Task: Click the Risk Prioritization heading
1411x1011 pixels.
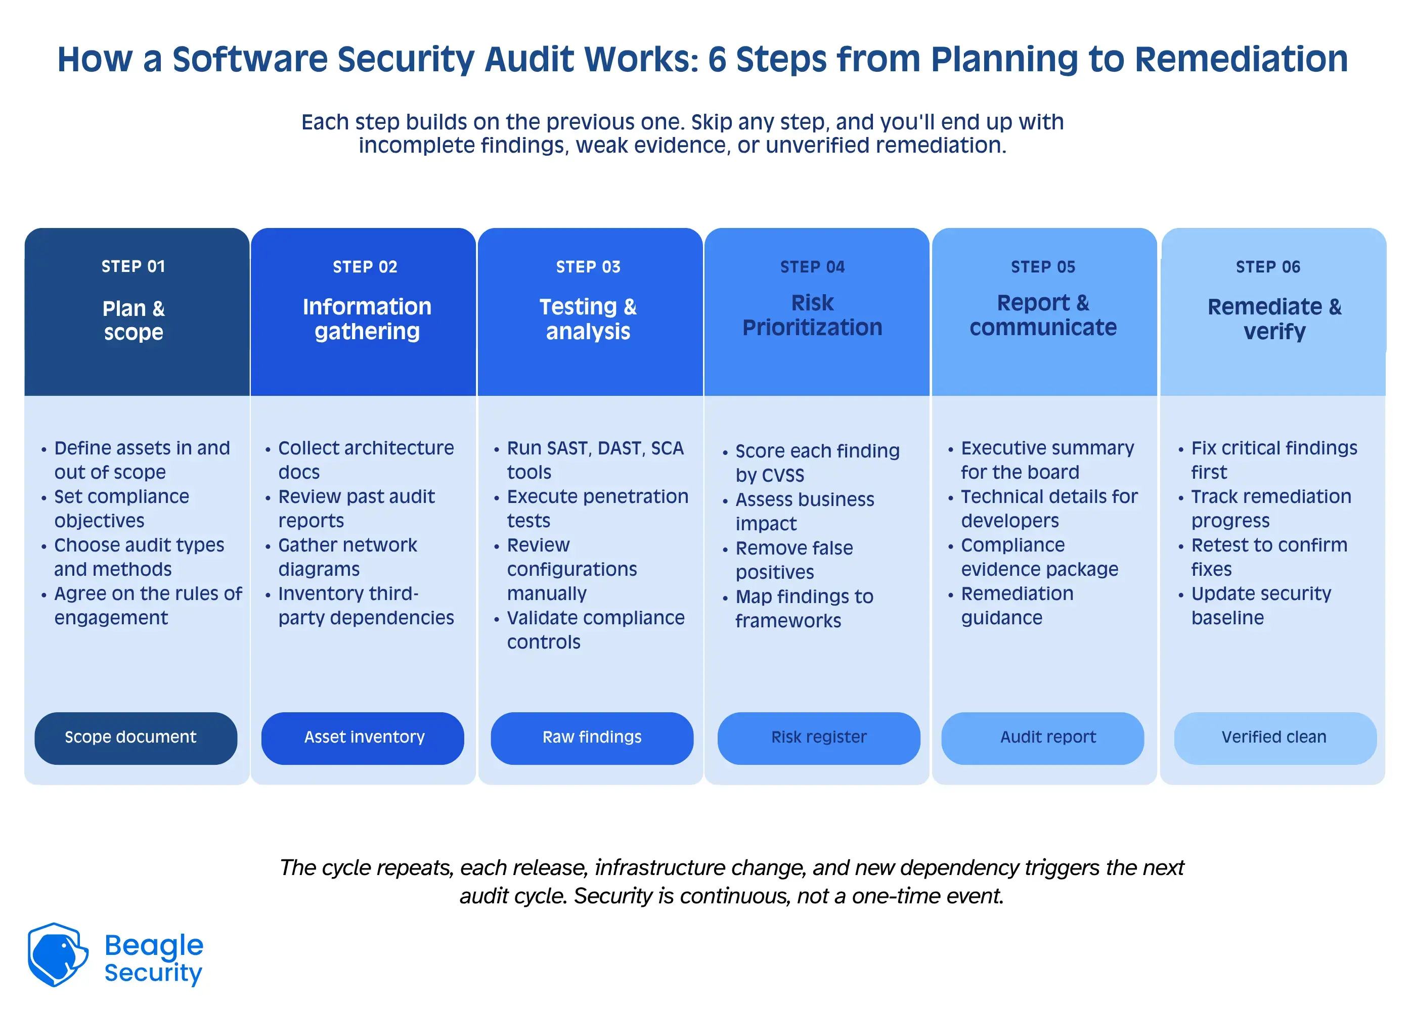Action: point(813,315)
